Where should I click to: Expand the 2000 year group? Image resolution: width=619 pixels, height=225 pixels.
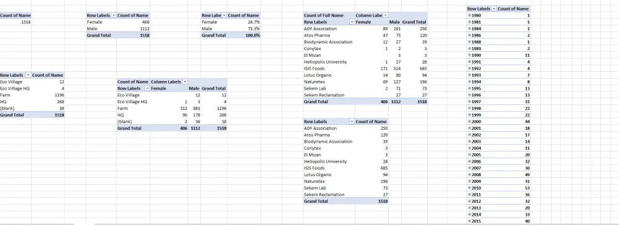point(470,121)
